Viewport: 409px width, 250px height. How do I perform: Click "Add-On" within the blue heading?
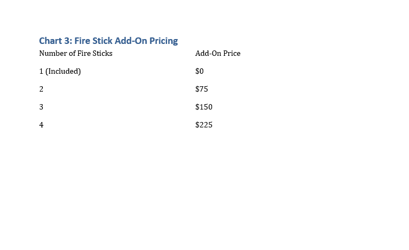click(130, 41)
